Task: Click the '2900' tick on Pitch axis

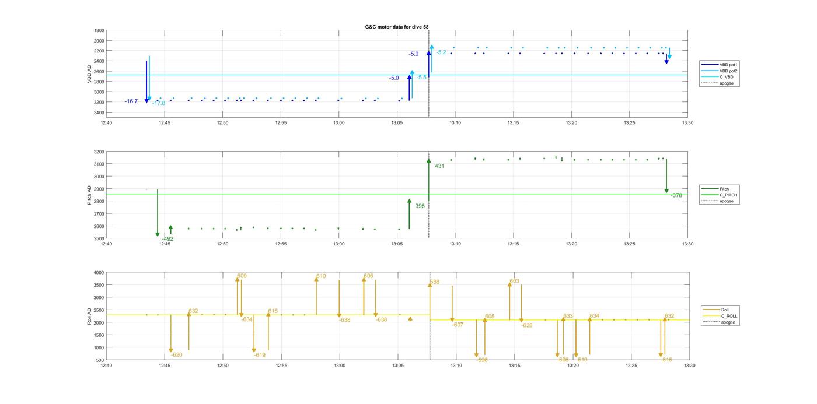Action: [99, 189]
